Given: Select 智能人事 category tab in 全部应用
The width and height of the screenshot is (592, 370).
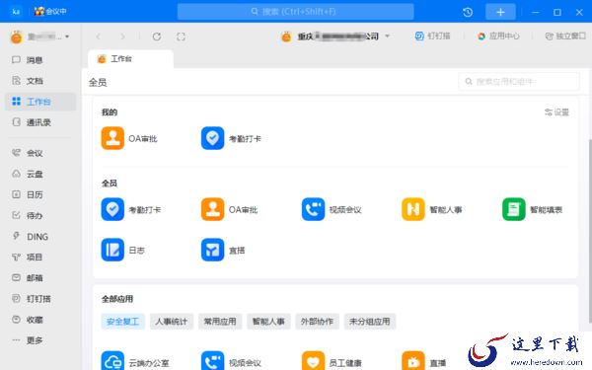Looking at the screenshot, I should pyautogui.click(x=268, y=322).
